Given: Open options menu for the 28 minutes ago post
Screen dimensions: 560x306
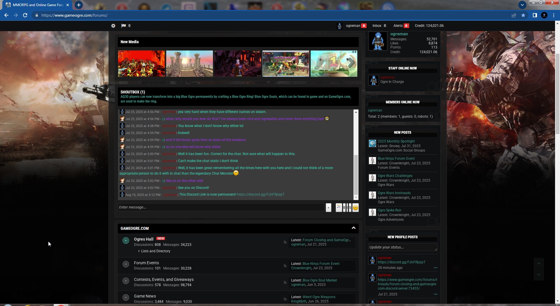Looking at the screenshot, I should [435, 268].
